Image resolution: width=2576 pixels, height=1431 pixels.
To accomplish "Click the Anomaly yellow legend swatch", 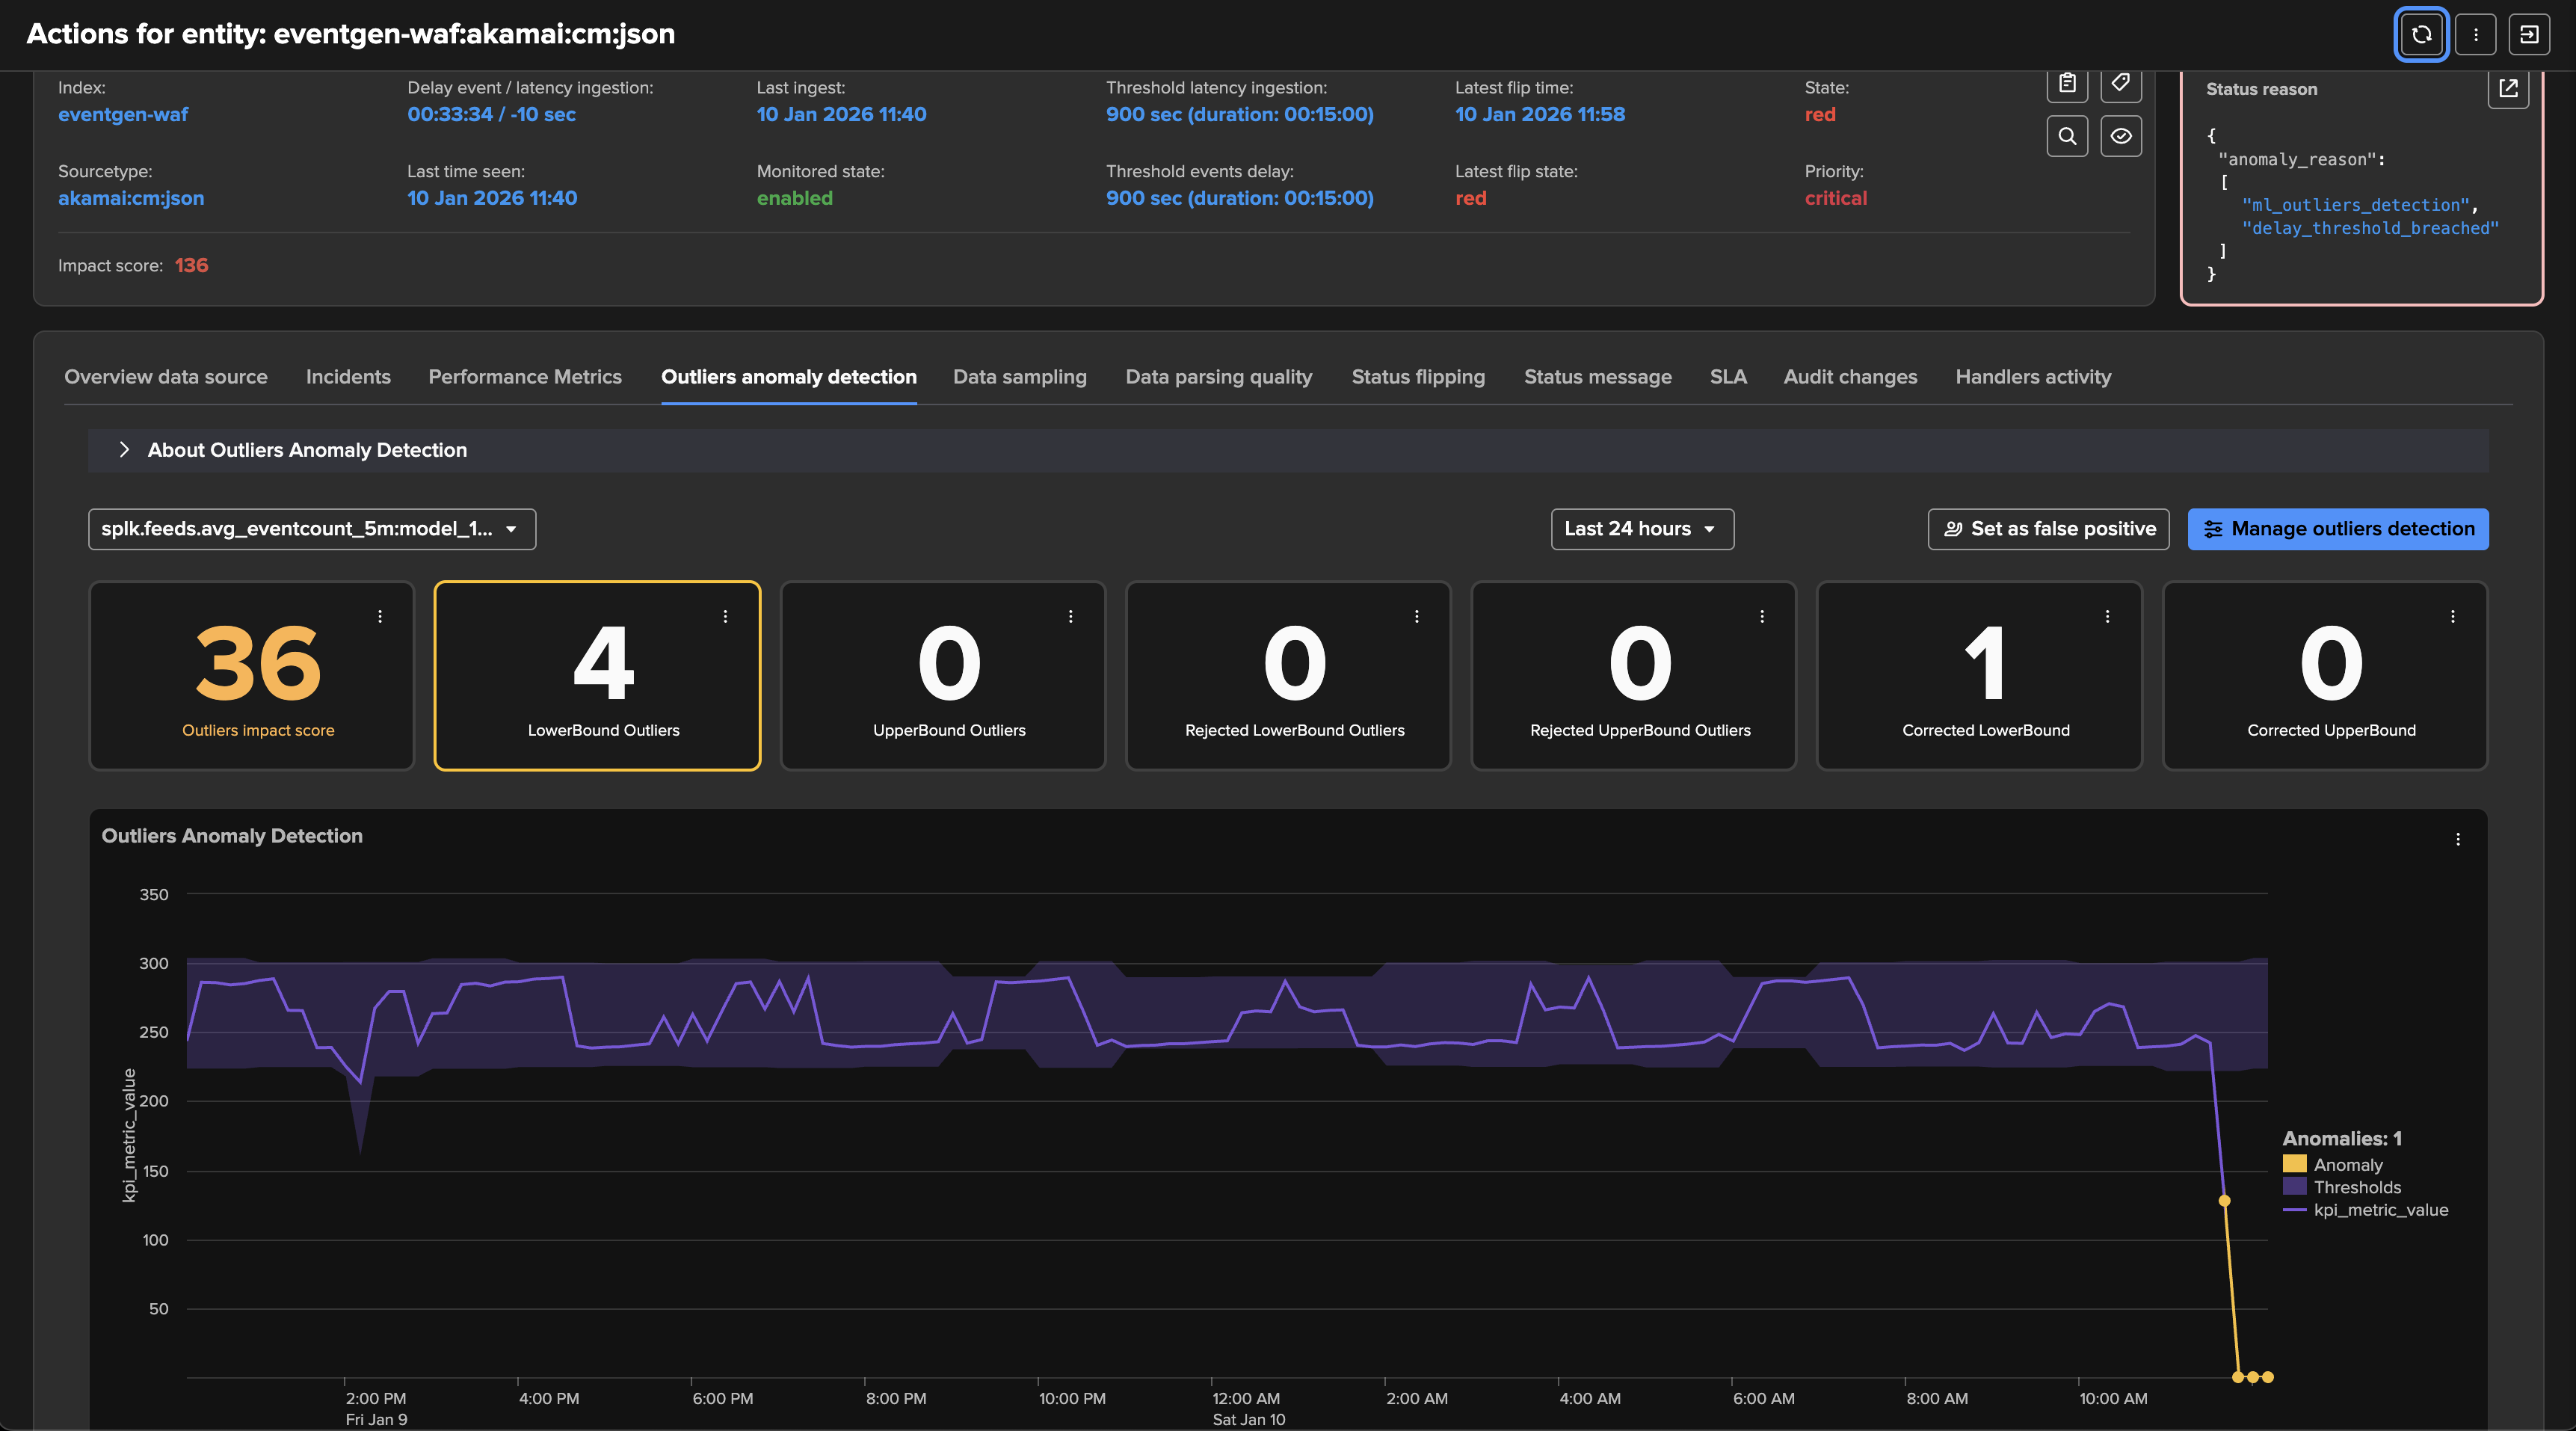I will 2294,1164.
